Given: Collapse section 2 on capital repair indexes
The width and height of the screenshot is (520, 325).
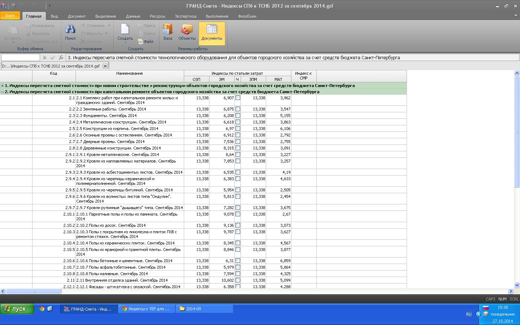Looking at the screenshot, I should tap(3, 92).
